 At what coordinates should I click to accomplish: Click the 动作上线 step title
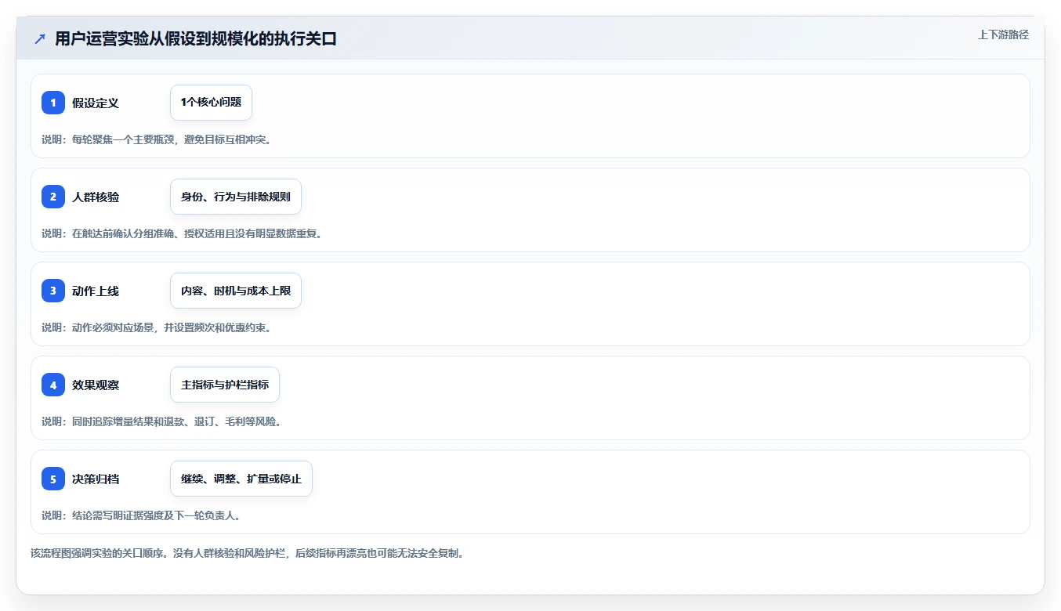point(96,291)
